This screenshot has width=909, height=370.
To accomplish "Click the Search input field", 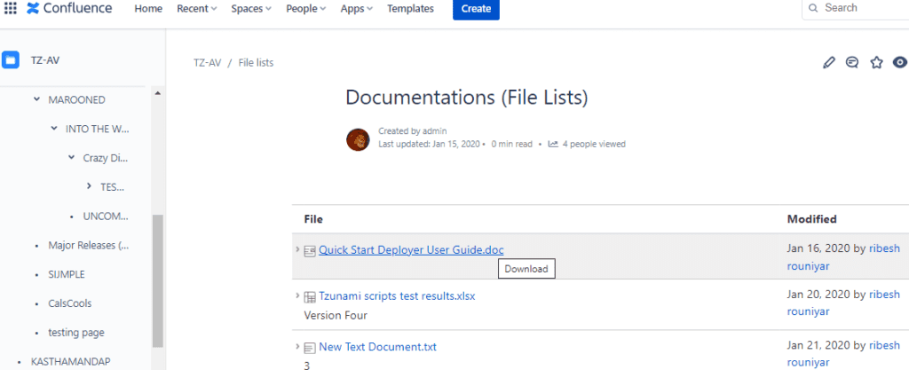I will (x=856, y=8).
